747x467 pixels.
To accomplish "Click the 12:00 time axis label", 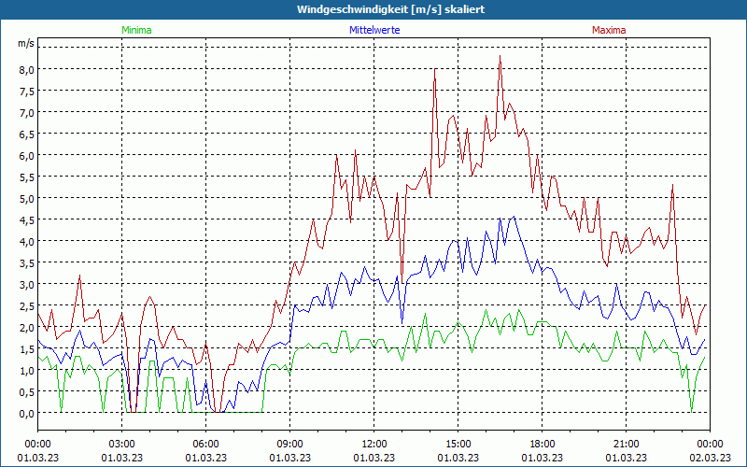I will click(374, 445).
